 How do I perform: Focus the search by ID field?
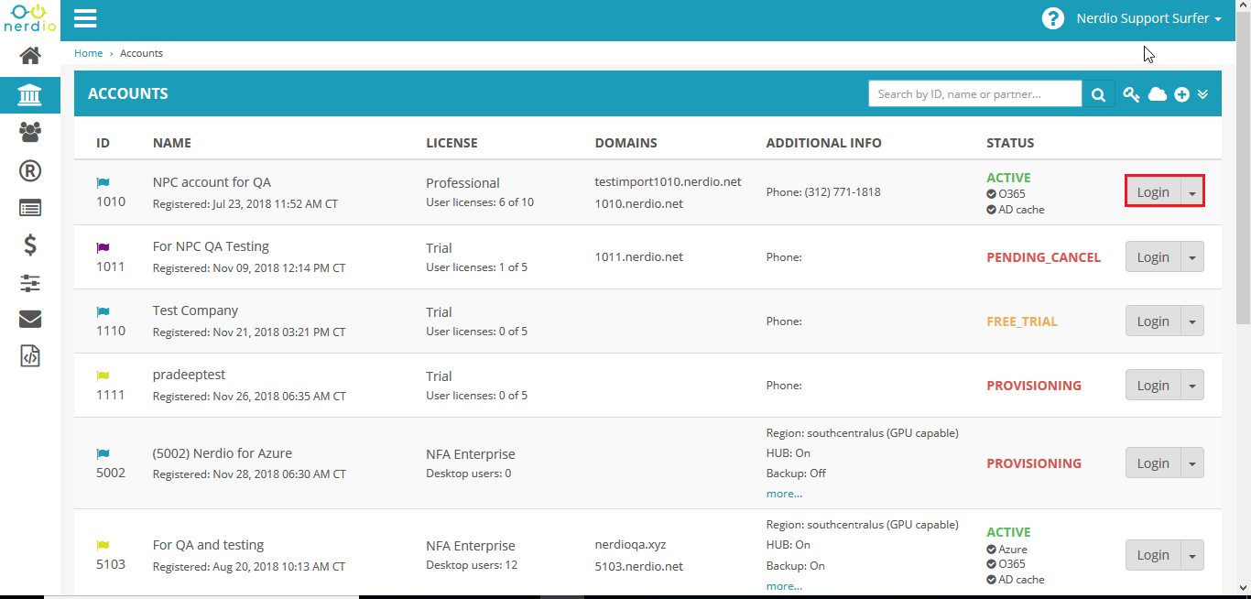(974, 93)
